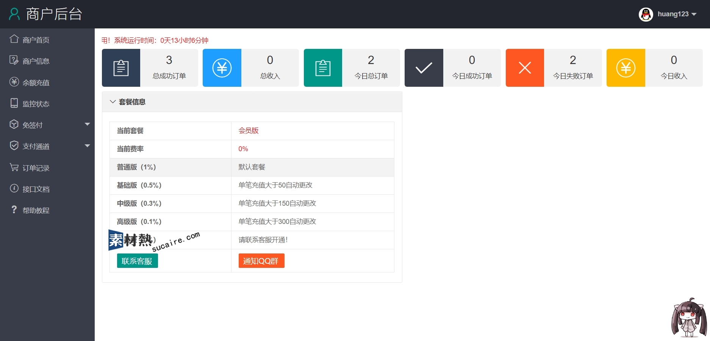710x341 pixels.
Task: Click the phone icon beside 监控状态
Action: [x=14, y=103]
